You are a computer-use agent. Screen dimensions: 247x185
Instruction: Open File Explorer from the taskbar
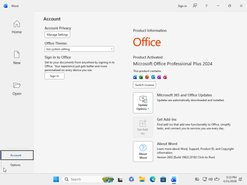[x=142, y=179]
